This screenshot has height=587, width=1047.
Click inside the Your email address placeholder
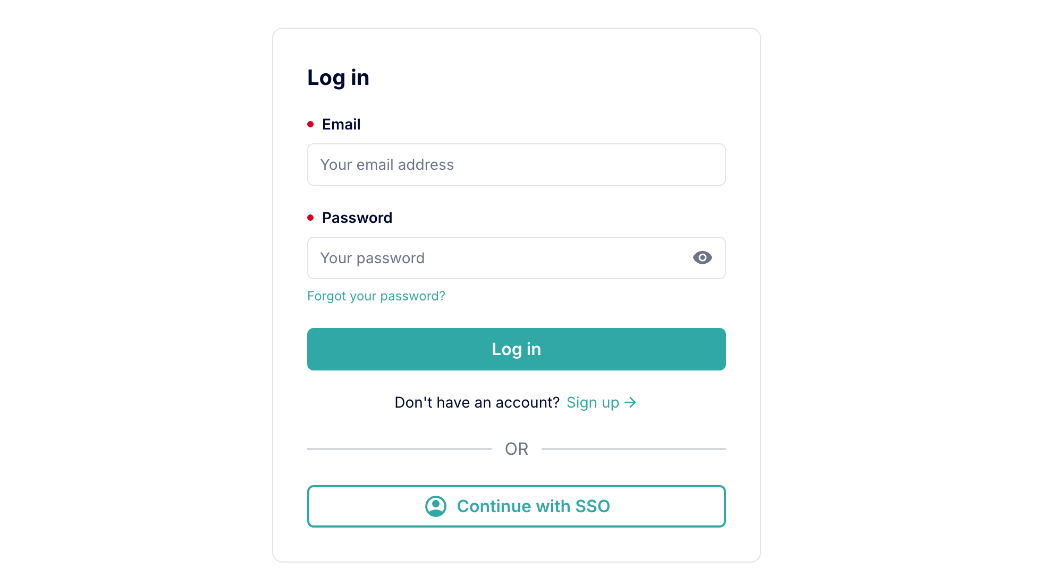(386, 165)
